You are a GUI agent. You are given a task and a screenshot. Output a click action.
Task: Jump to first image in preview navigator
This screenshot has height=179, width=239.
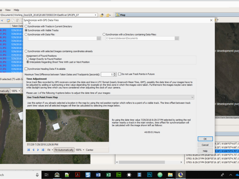coord(29,150)
